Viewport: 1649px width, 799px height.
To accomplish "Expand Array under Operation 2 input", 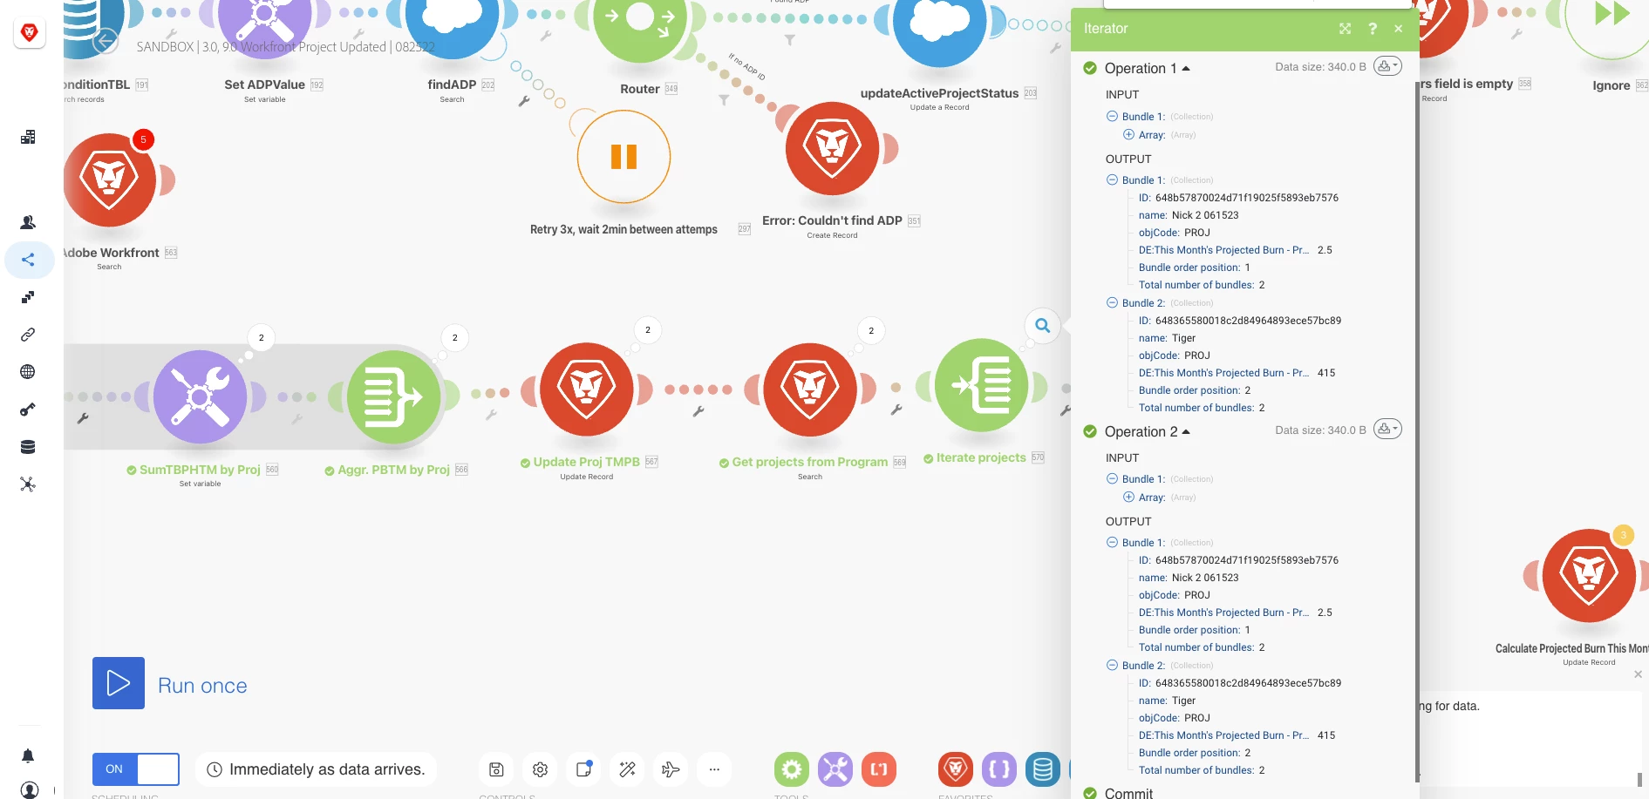I will click(1128, 497).
